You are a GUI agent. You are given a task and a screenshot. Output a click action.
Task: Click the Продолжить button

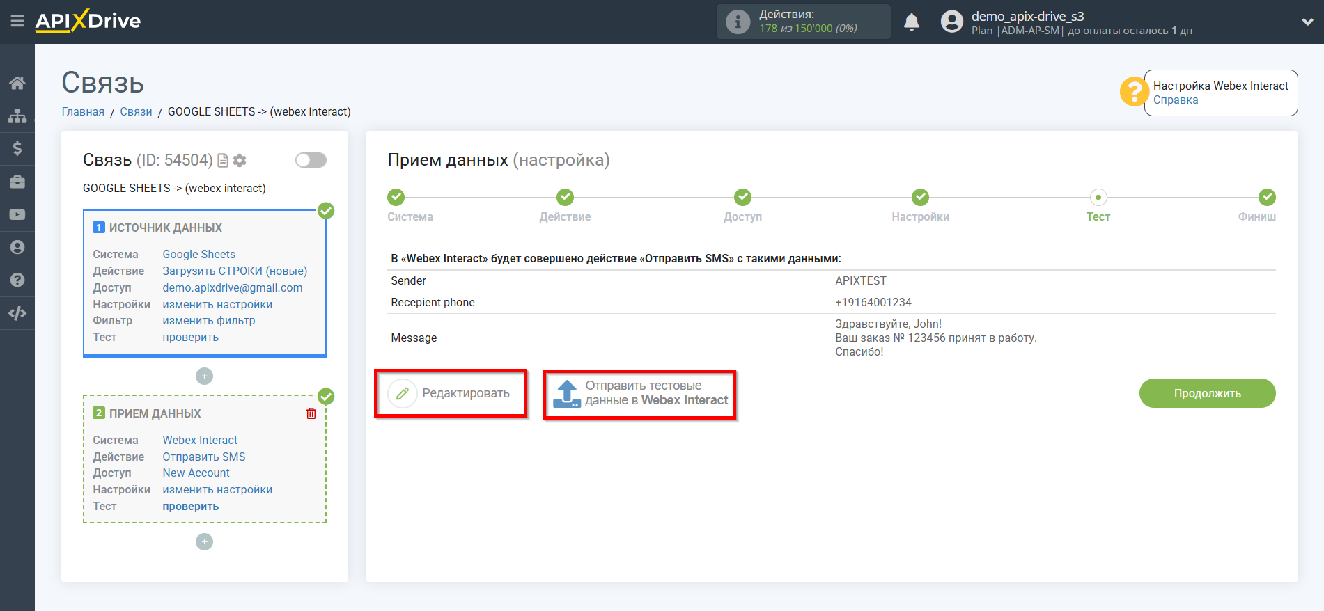1207,393
